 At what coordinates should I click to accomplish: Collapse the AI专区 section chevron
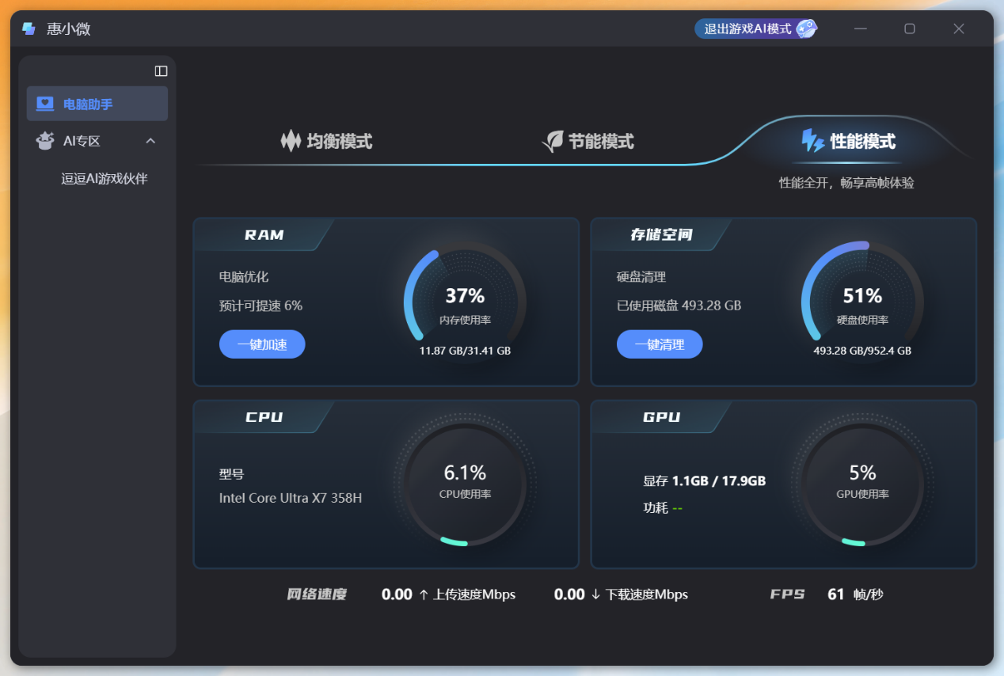[x=150, y=141]
